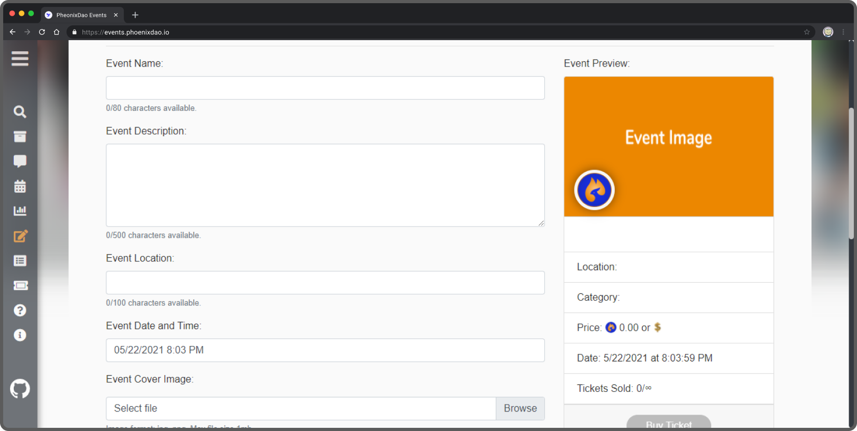Open the archive box sidebar icon
Image resolution: width=857 pixels, height=431 pixels.
(20, 136)
